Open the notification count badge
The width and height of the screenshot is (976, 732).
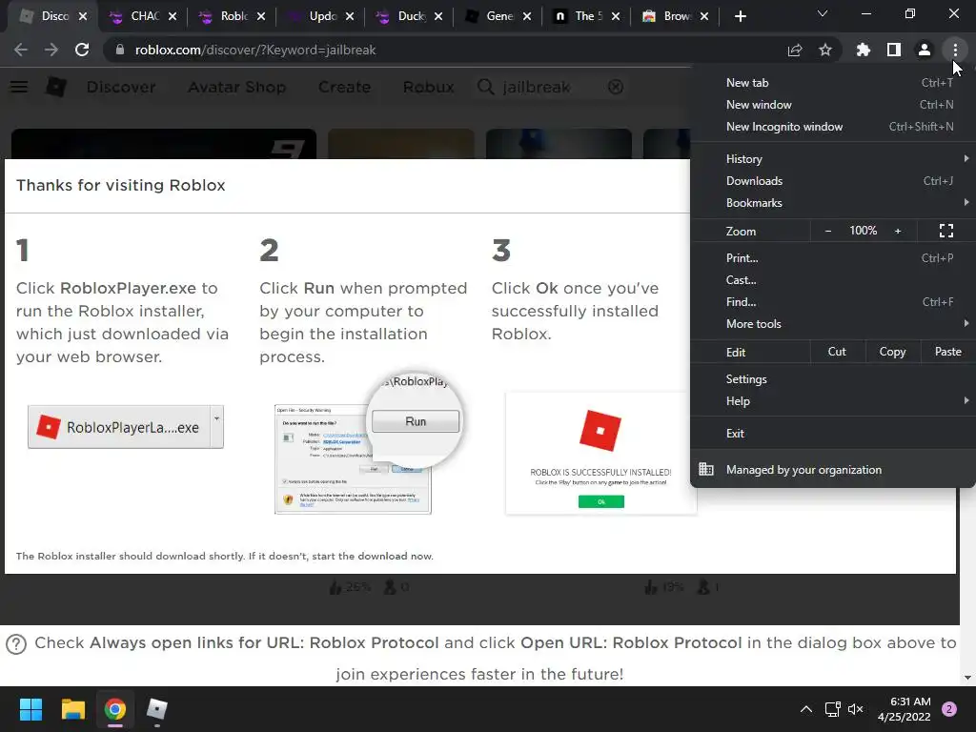pyautogui.click(x=949, y=709)
